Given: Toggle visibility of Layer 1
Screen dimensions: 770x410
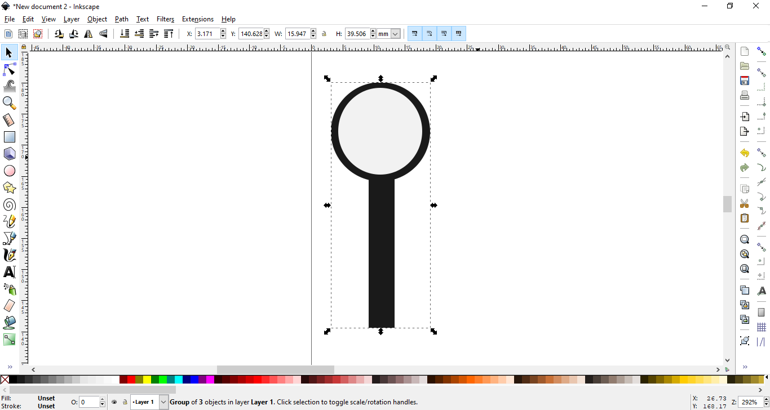Looking at the screenshot, I should [x=114, y=402].
